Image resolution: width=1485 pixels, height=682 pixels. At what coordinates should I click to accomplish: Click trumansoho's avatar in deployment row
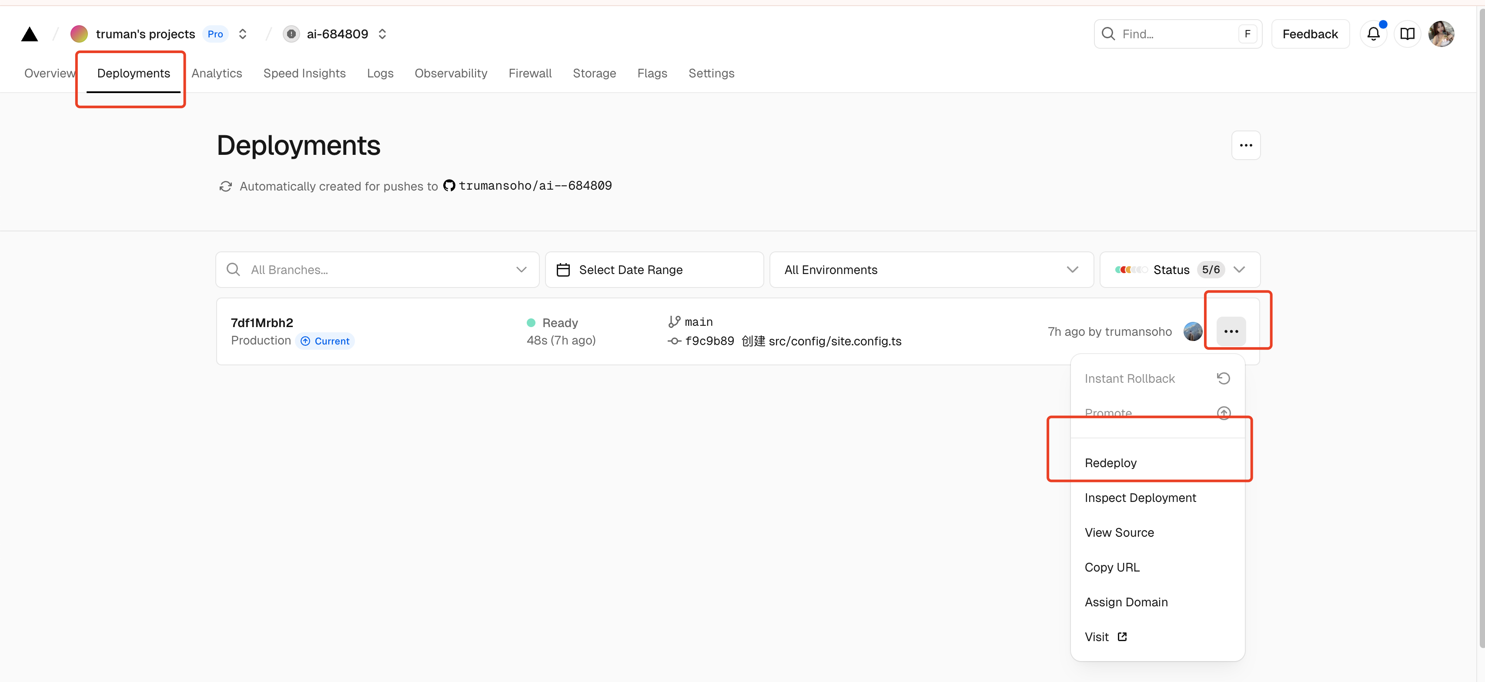pyautogui.click(x=1193, y=331)
